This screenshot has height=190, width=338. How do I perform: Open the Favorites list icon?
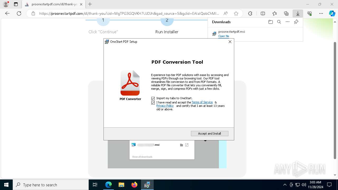275,13
